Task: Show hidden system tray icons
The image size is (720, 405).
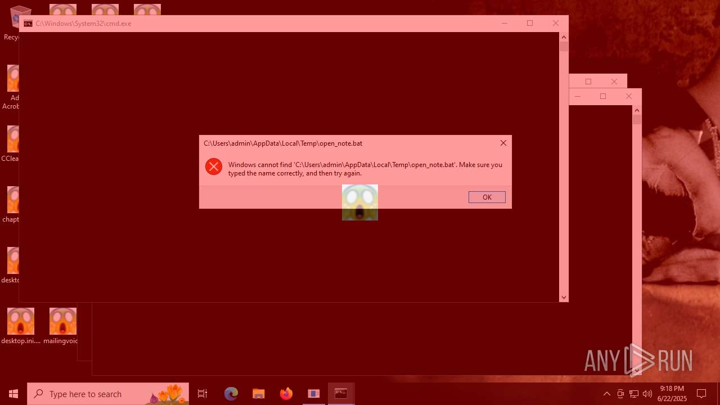Action: click(x=606, y=394)
